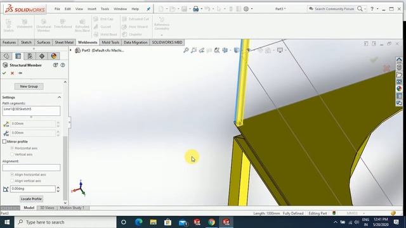Open Reference Geometry tool
The height and width of the screenshot is (228, 406).
[162, 24]
